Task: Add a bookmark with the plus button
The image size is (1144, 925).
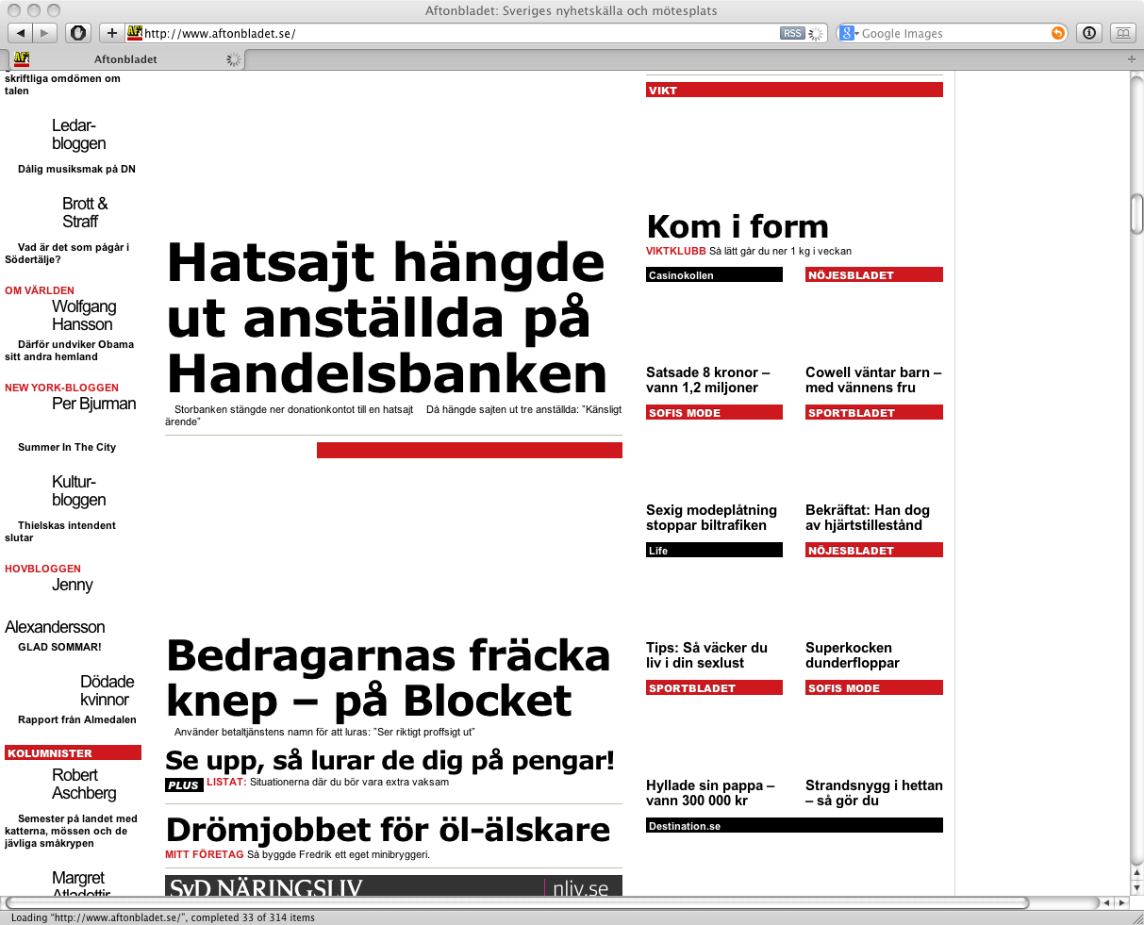Action: (111, 33)
